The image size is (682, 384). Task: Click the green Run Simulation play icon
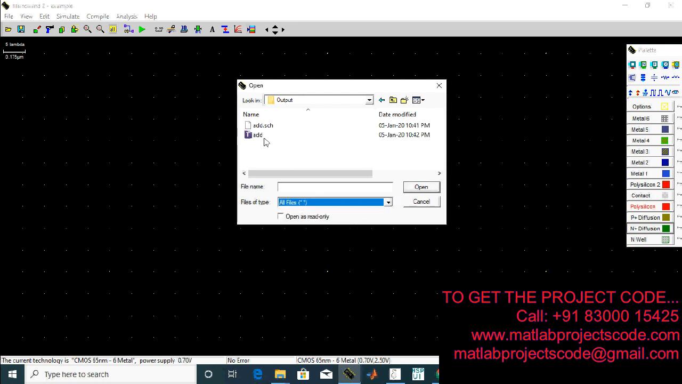point(142,30)
